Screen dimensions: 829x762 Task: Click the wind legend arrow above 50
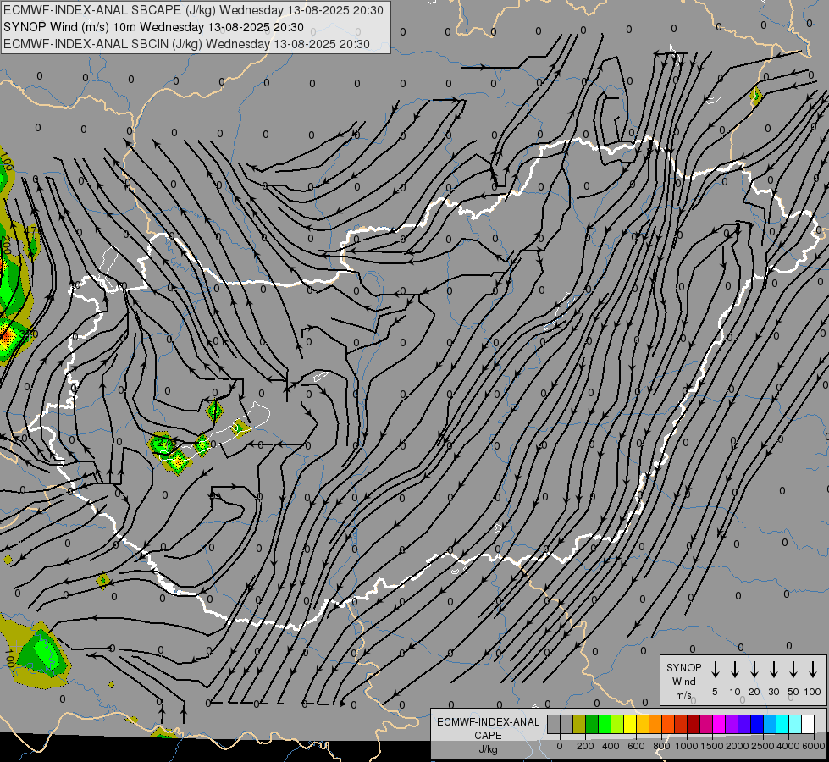click(793, 670)
